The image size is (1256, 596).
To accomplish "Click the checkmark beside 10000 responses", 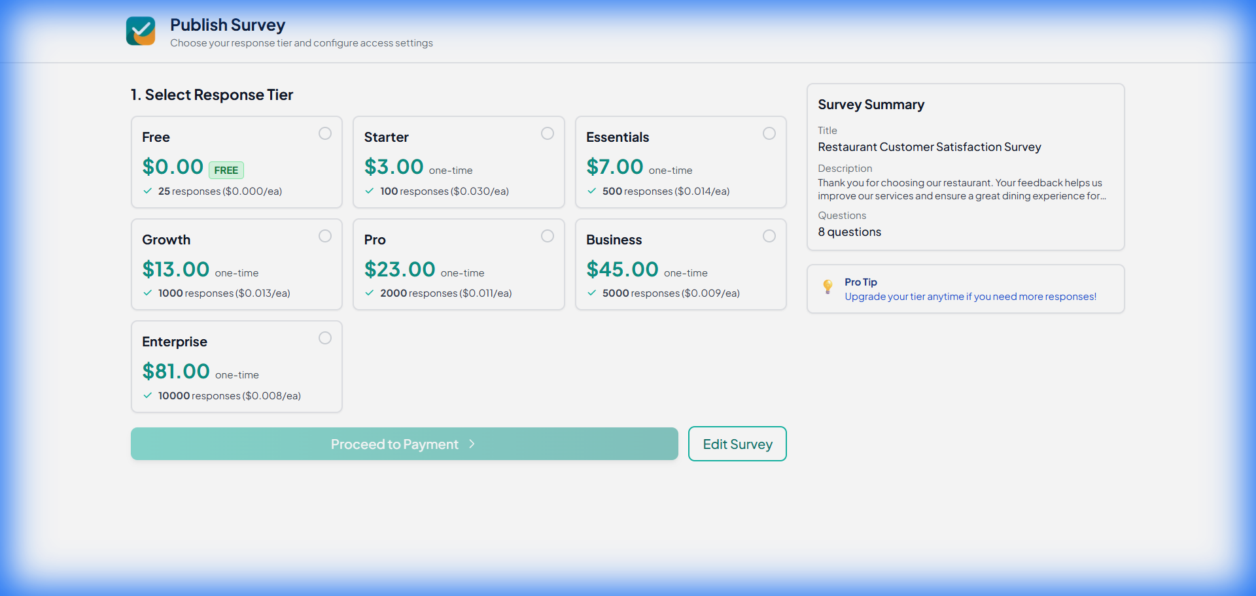I will coord(148,395).
